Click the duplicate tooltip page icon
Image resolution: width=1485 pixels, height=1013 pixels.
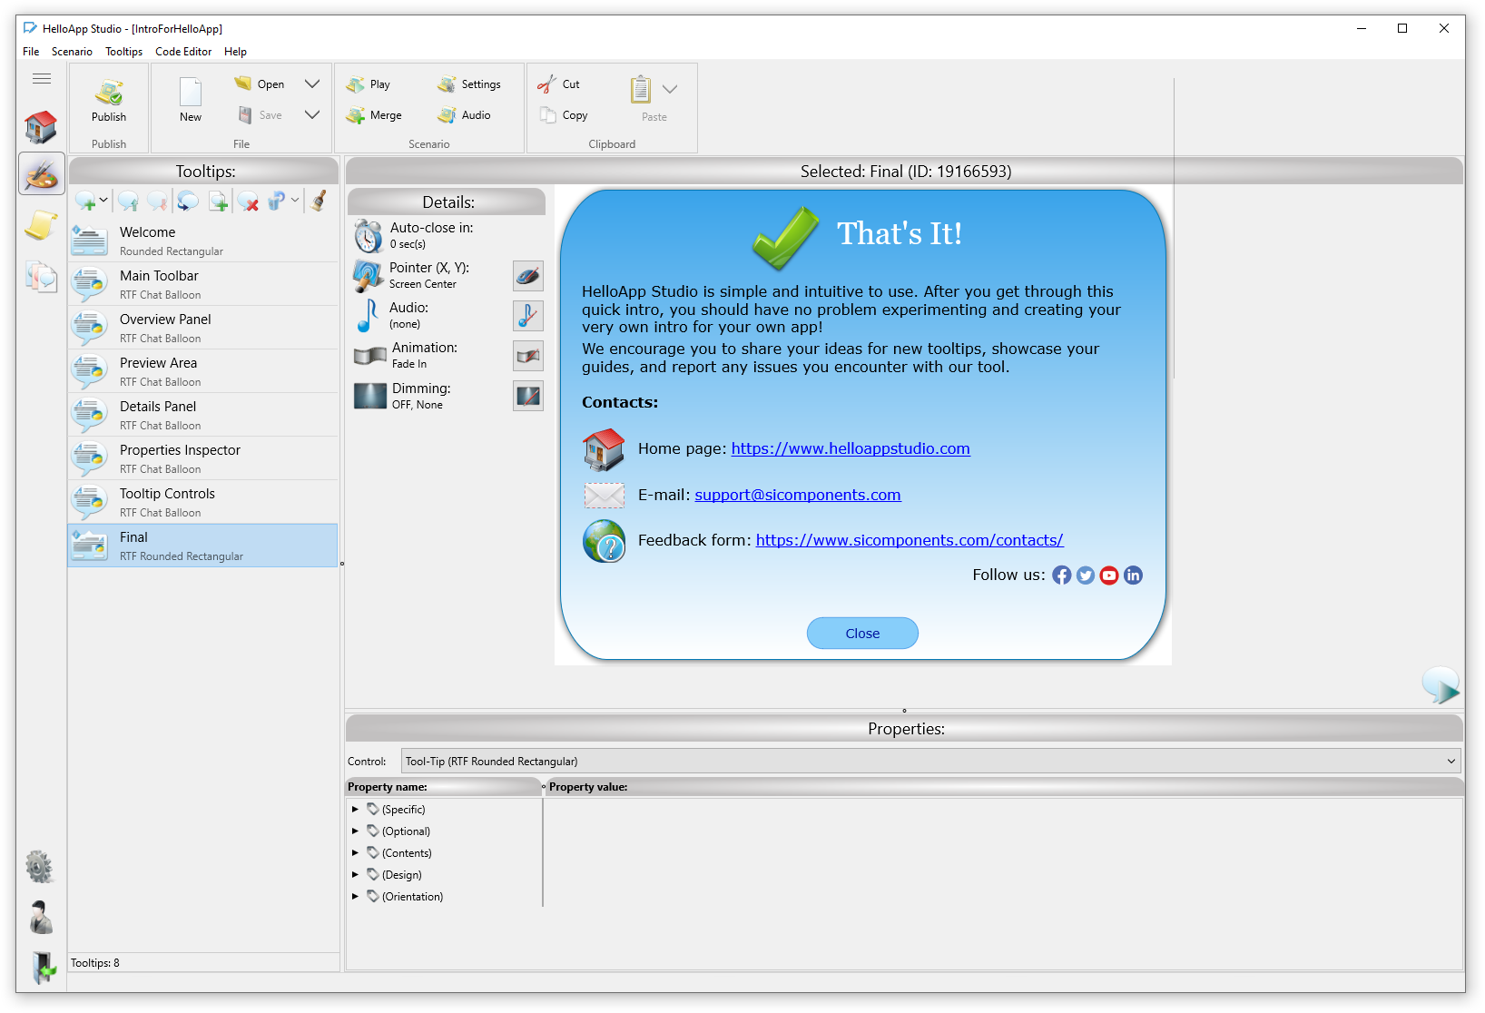coord(218,201)
